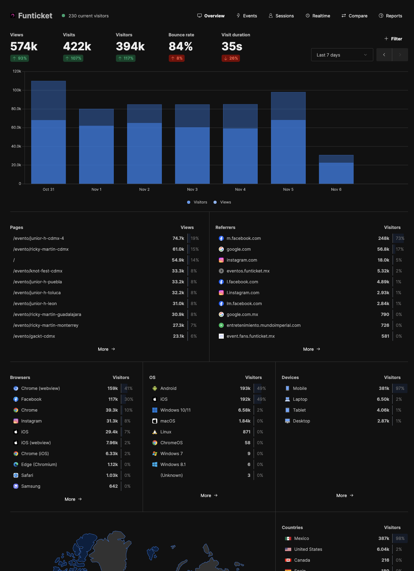This screenshot has width=414, height=571.
Task: Expand the Referrers list with More
Action: (311, 349)
